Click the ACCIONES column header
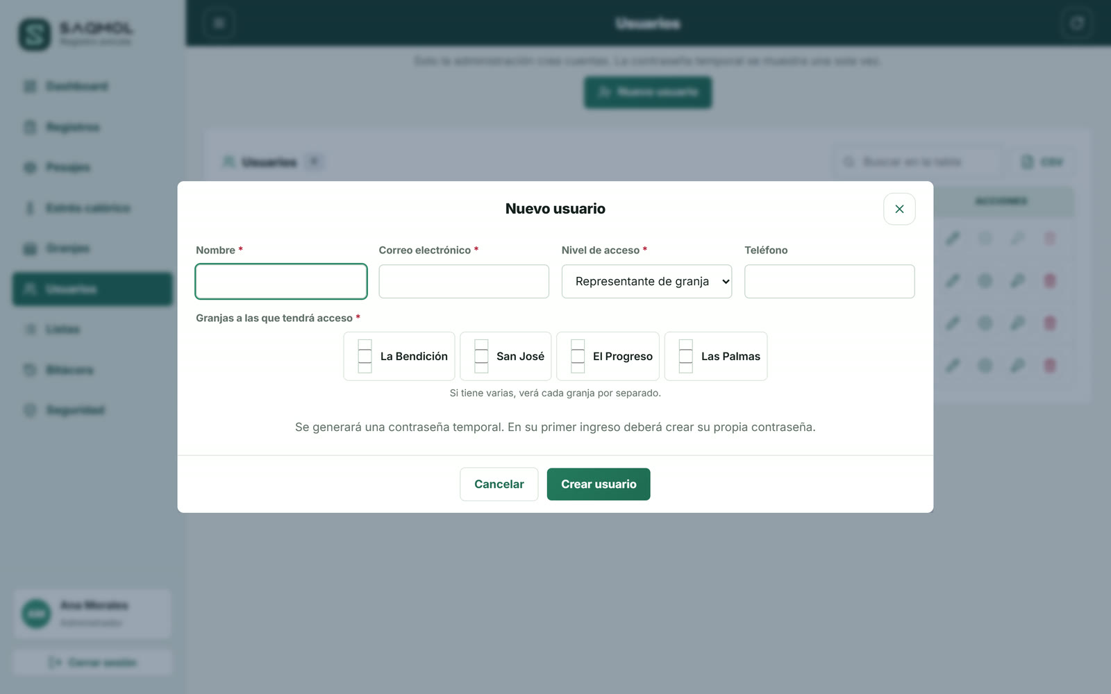 tap(1001, 201)
